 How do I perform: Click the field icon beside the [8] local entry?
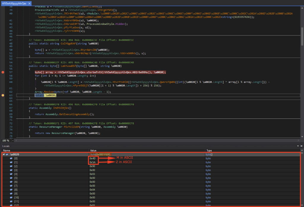coord(11,190)
